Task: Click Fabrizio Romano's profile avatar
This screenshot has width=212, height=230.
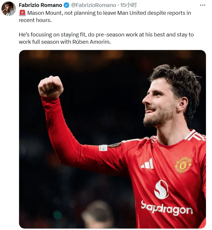Action: pos(8,9)
